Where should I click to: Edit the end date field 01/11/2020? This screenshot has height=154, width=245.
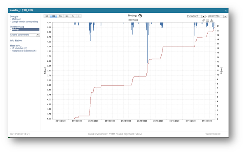tap(216, 16)
